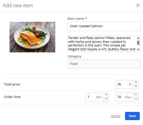Decrease the minimum order limit
This screenshot has width=143, height=125.
tap(106, 99)
